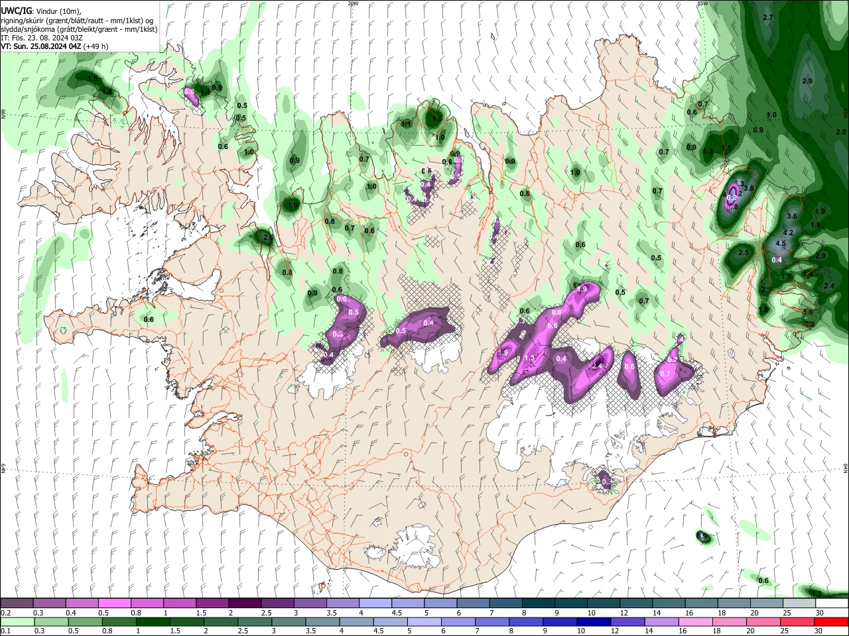Select the brightest pink snow swatch (0.5–0.8)
Image resolution: width=849 pixels, height=636 pixels.
114,604
